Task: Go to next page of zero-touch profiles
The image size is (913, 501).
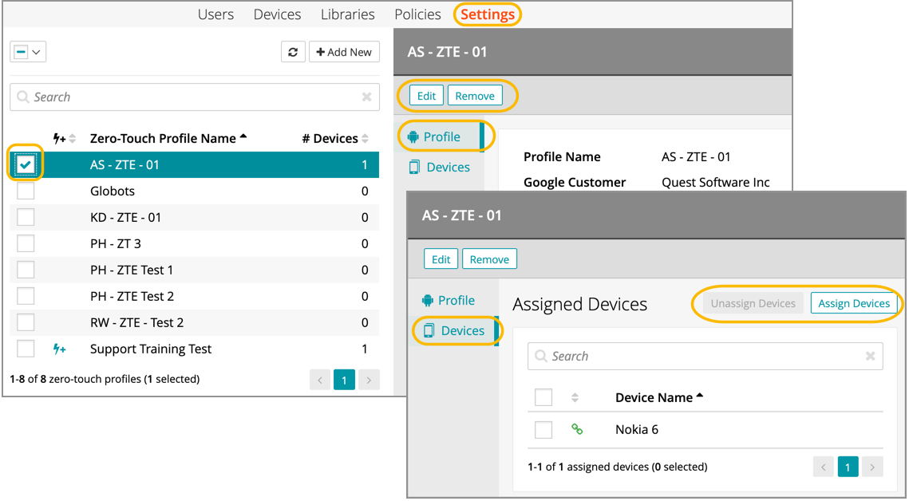Action: [x=369, y=381]
